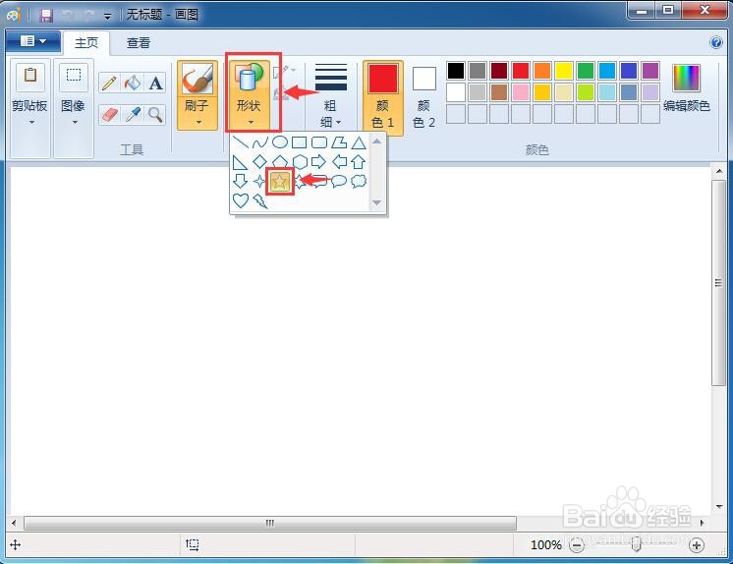Click the horizontal scrollbar left arrow
Screen dimensions: 733x564
tap(14, 523)
